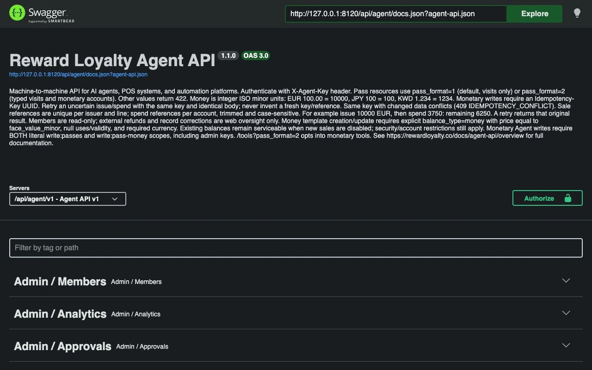Click the Swagger logo
Image resolution: width=592 pixels, height=370 pixels.
click(x=42, y=13)
